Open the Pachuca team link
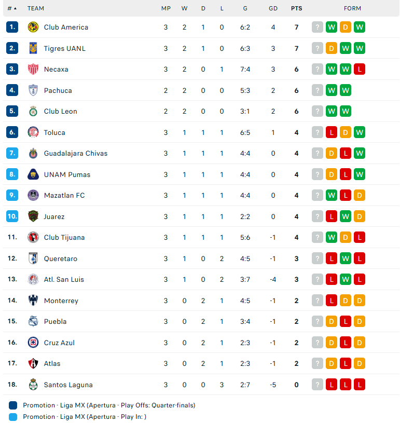400x423 pixels. (58, 90)
